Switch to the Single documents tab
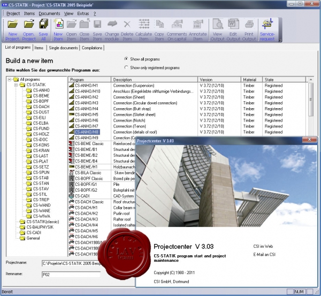This screenshot has height=296, width=321. (63, 48)
